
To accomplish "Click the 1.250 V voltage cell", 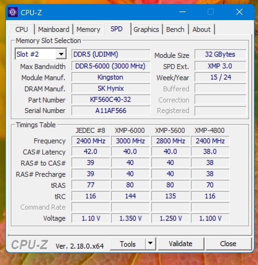I will tap(170, 218).
